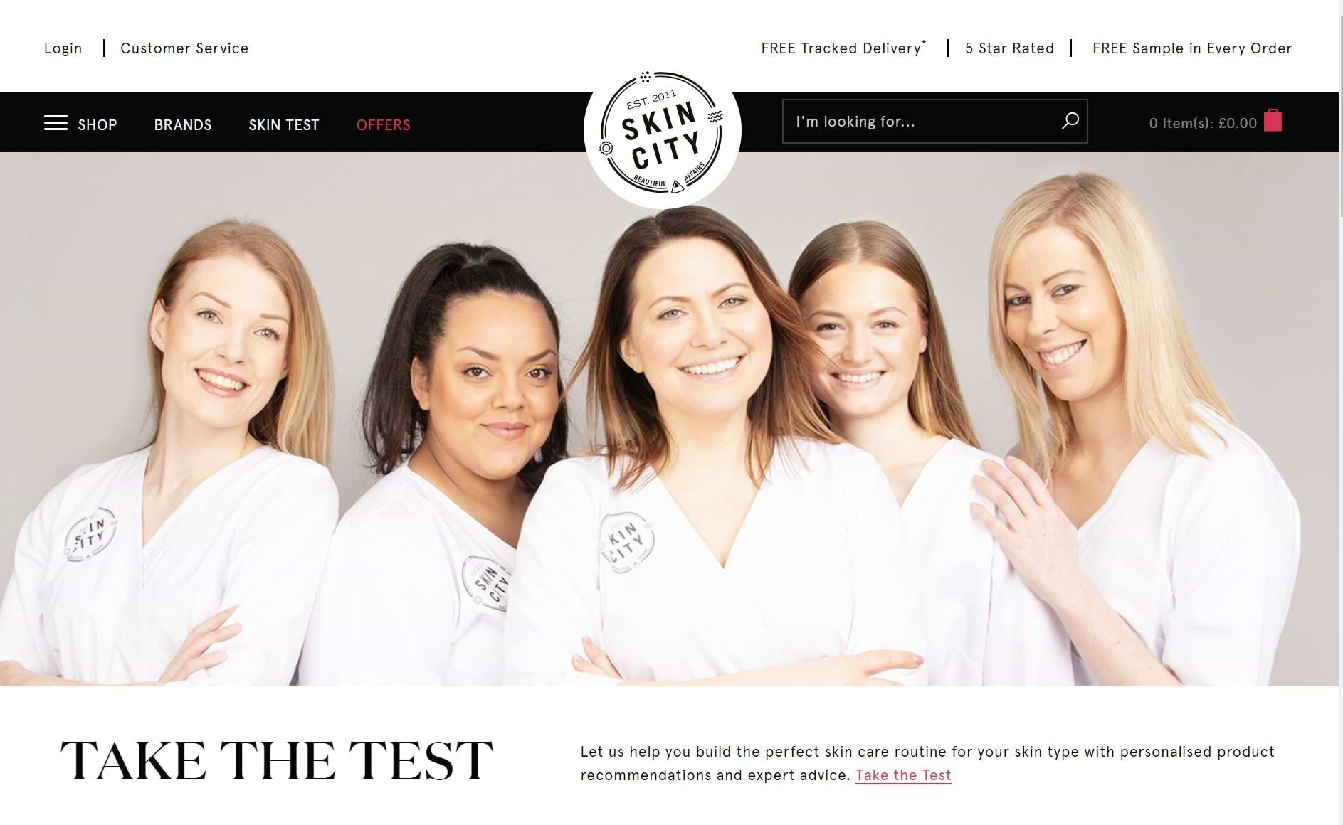Screen dimensions: 1343x825
Task: Open the Brands menu
Action: click(183, 124)
